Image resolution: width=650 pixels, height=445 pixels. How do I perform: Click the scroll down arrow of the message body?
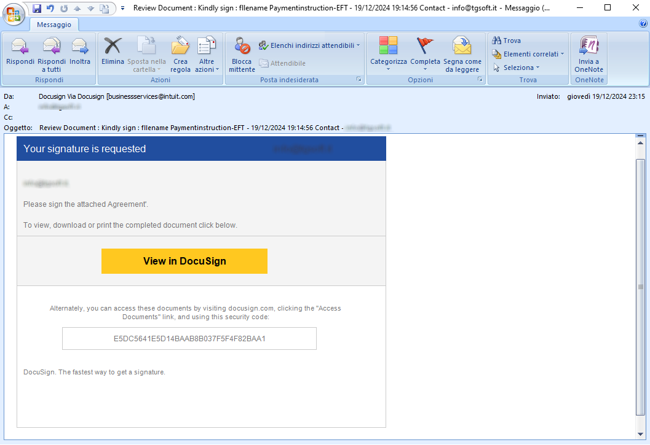coord(640,434)
